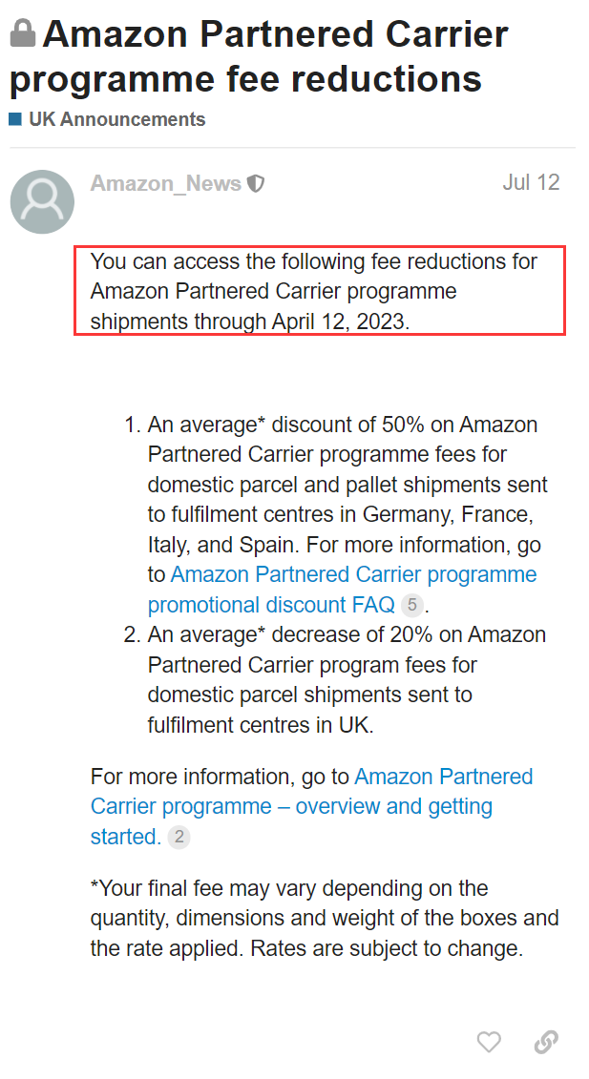This screenshot has height=1079, width=589.
Task: Click the Amazon_News user avatar
Action: (42, 201)
